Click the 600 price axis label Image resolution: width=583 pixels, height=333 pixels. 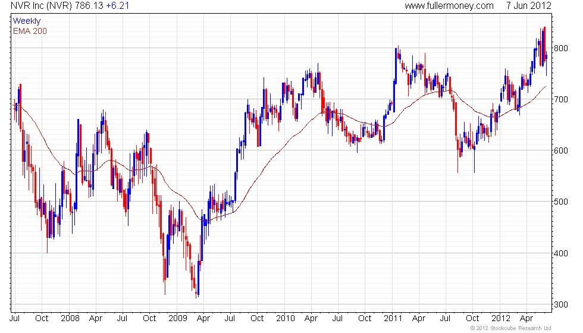coord(560,150)
